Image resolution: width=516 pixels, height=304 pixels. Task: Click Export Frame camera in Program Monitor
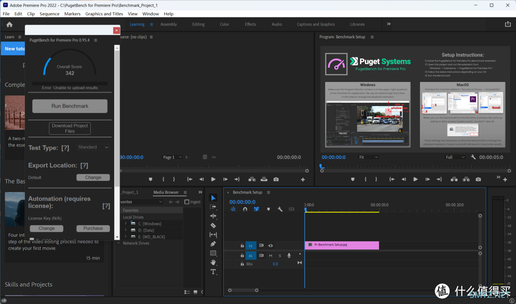click(478, 179)
